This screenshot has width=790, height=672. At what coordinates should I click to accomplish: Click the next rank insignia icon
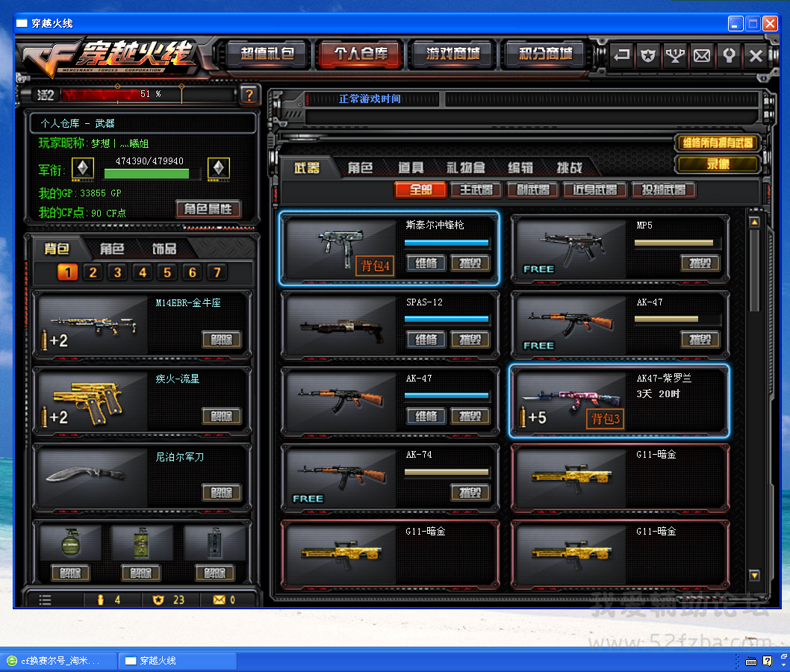[x=219, y=168]
